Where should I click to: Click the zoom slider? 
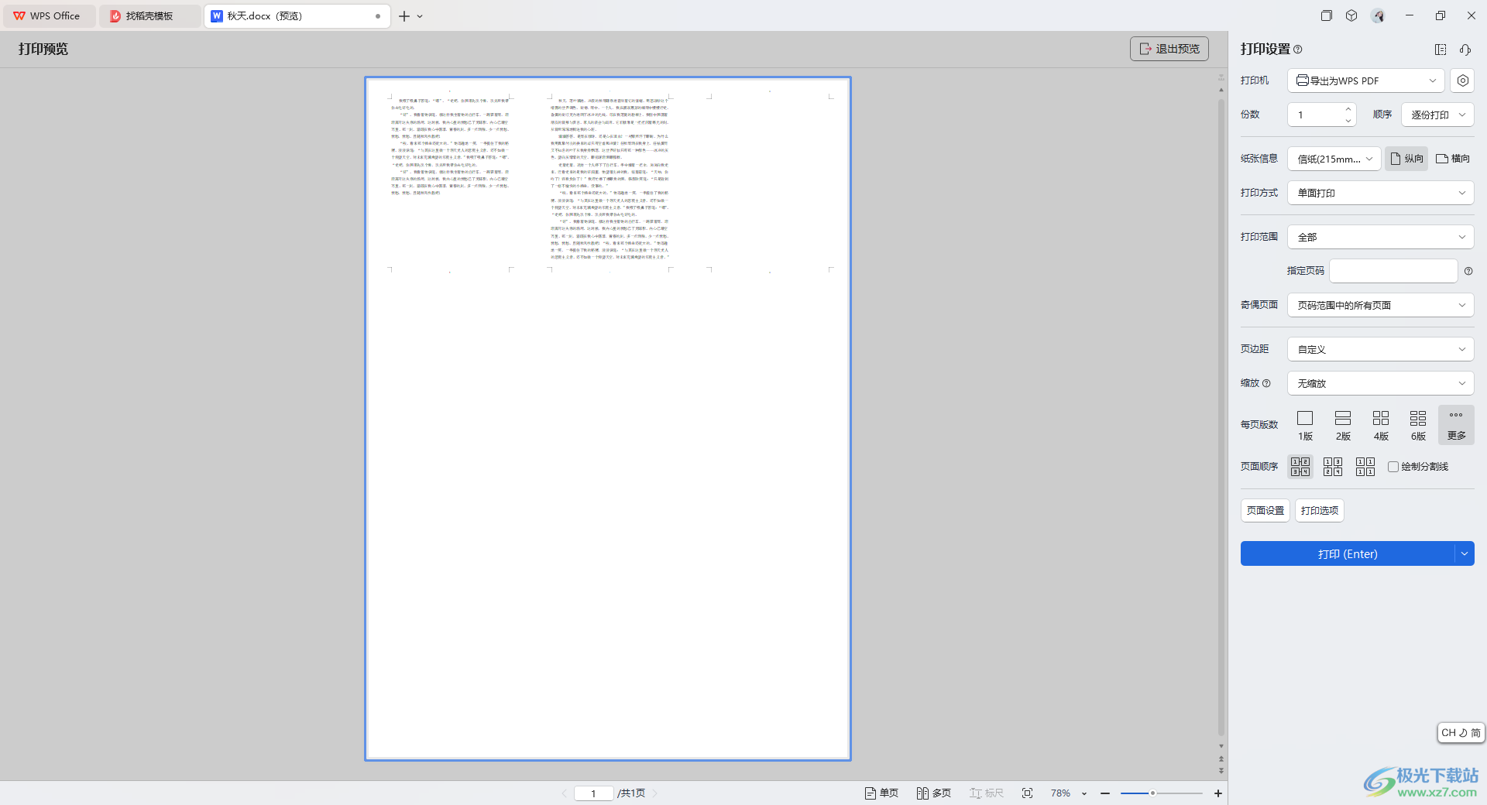pos(1162,793)
